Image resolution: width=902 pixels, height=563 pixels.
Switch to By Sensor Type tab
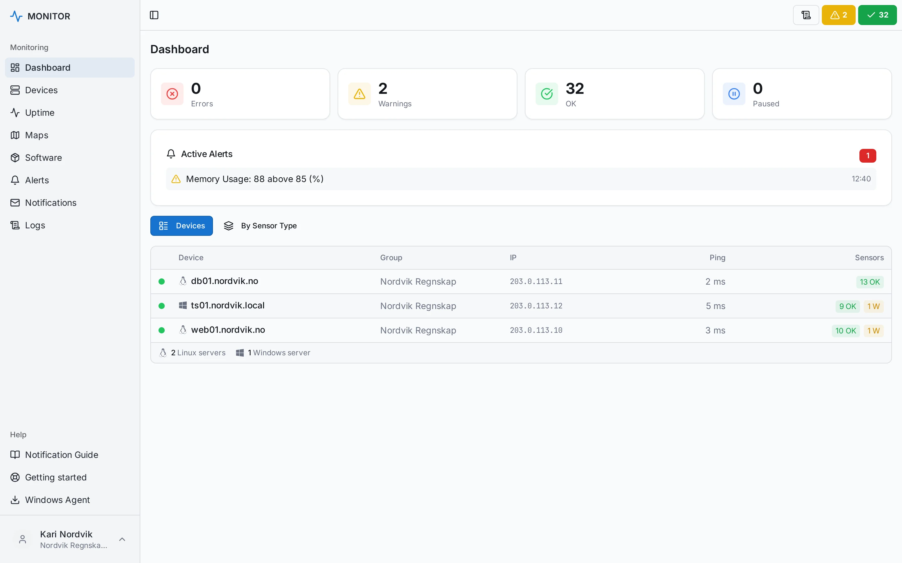pos(260,226)
